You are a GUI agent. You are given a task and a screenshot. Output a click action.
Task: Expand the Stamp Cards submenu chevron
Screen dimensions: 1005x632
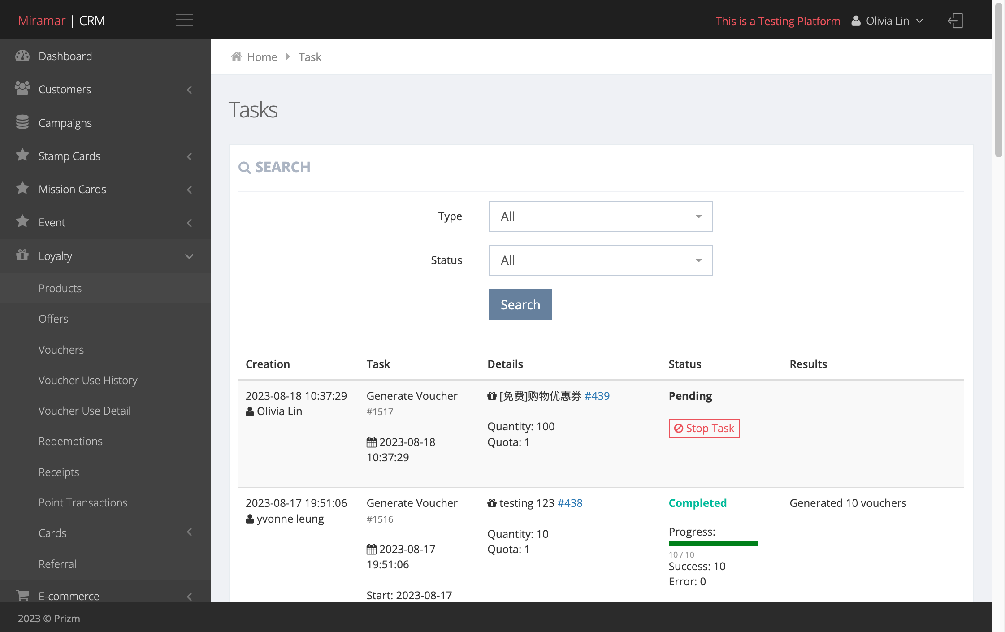(x=190, y=156)
